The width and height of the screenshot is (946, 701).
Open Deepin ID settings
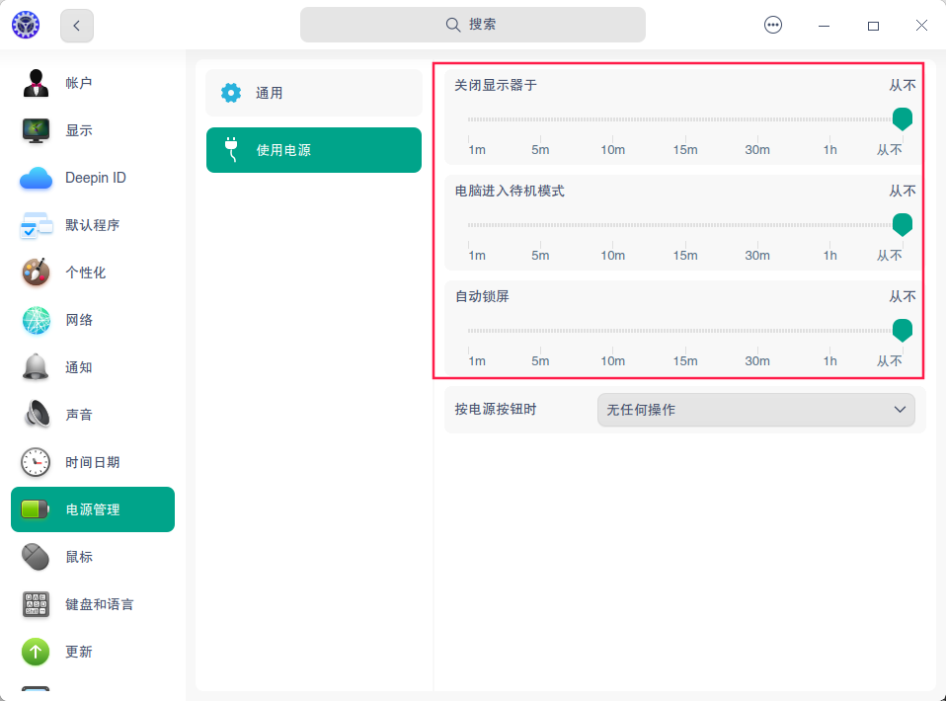35,178
